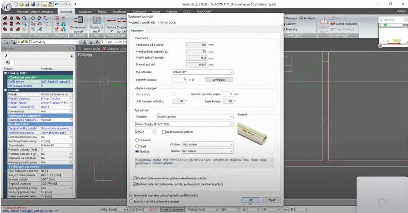This screenshot has height=213, width=408.
Task: Click the rotate icon in Modifikace group
Action: [x=39, y=18]
